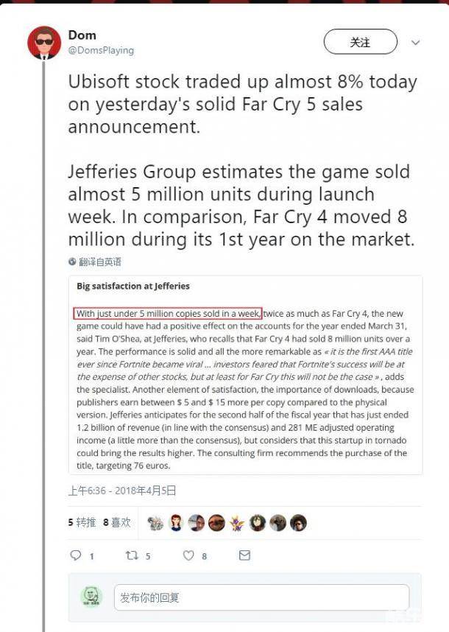This screenshot has height=632, width=449.
Task: View the 8 喜欢 likes list
Action: point(117,522)
